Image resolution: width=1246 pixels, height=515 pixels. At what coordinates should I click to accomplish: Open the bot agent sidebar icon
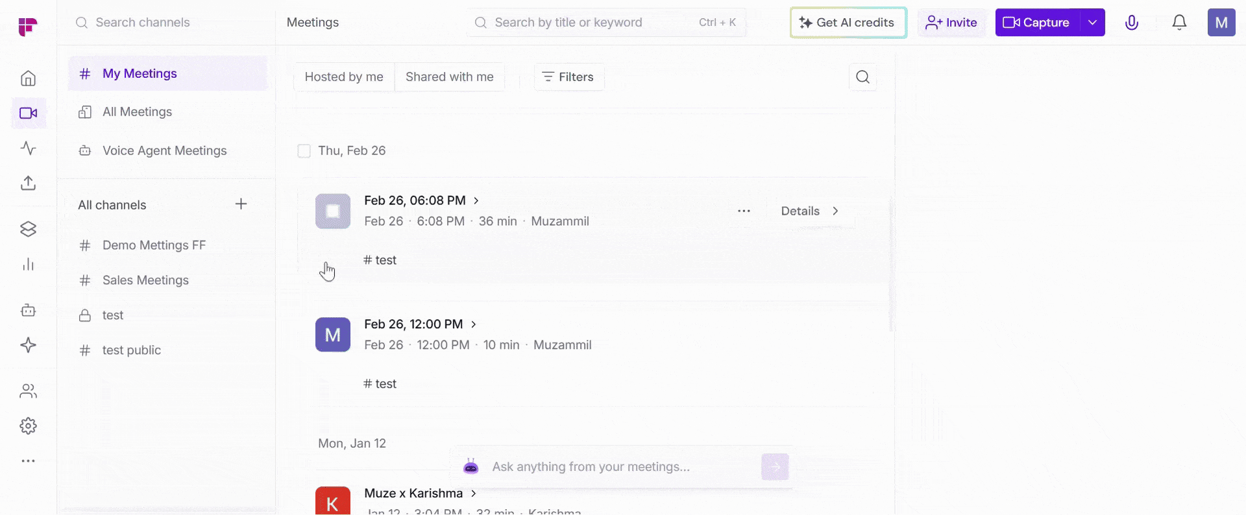[x=28, y=310]
